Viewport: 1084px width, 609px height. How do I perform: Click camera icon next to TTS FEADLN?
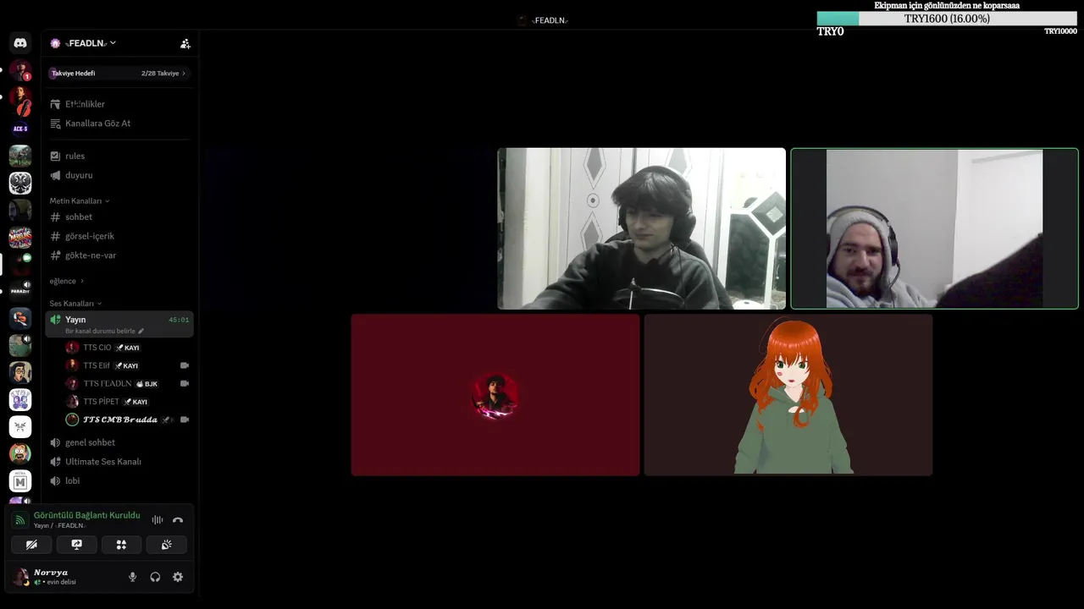point(185,383)
